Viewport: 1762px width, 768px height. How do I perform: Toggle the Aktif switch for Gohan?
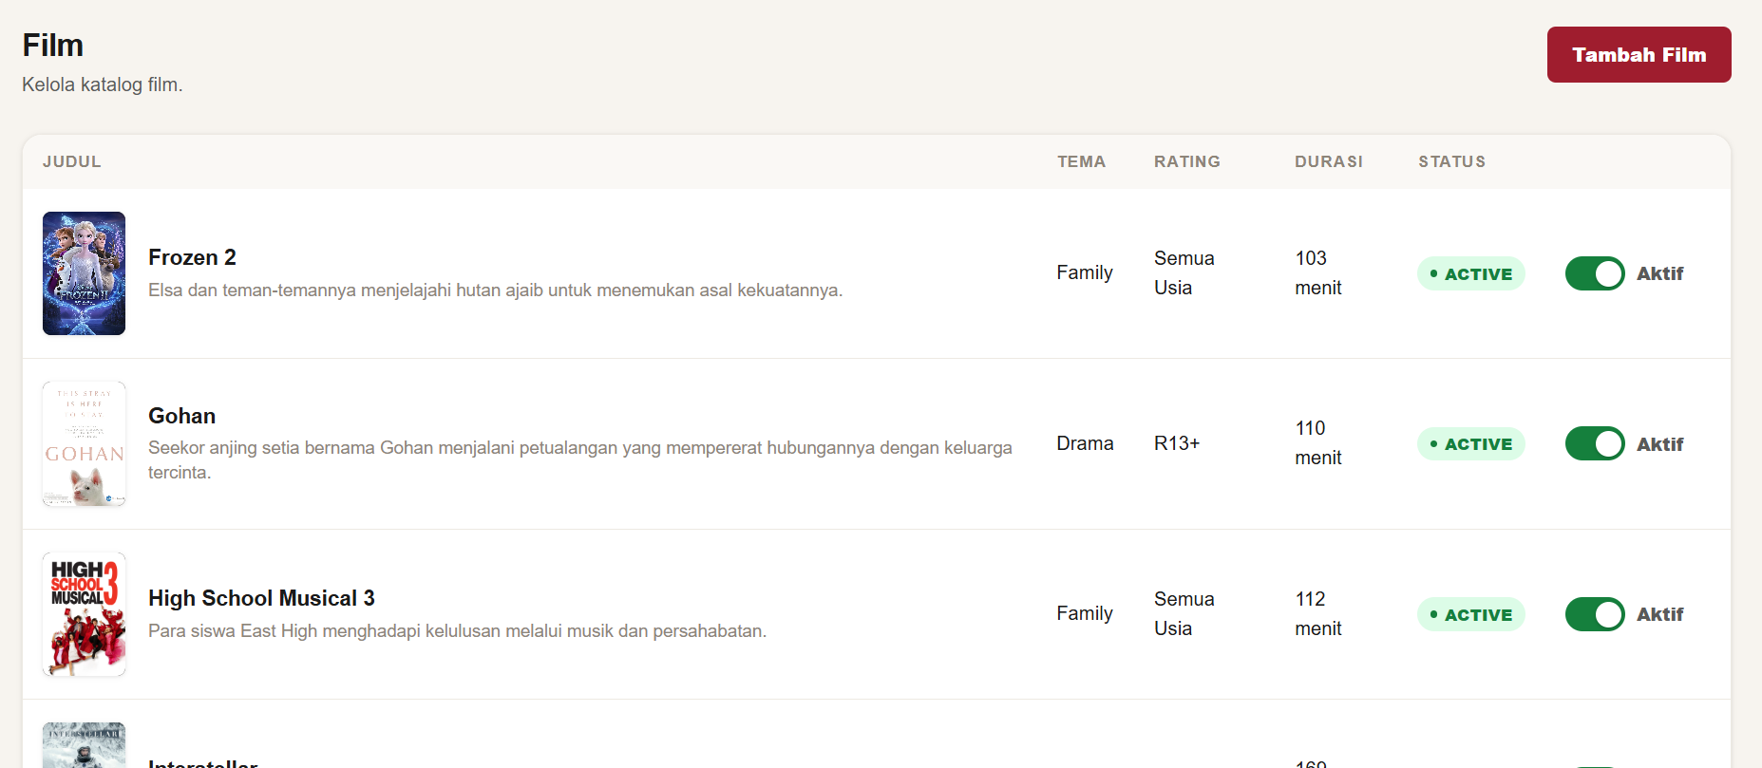pyautogui.click(x=1595, y=443)
